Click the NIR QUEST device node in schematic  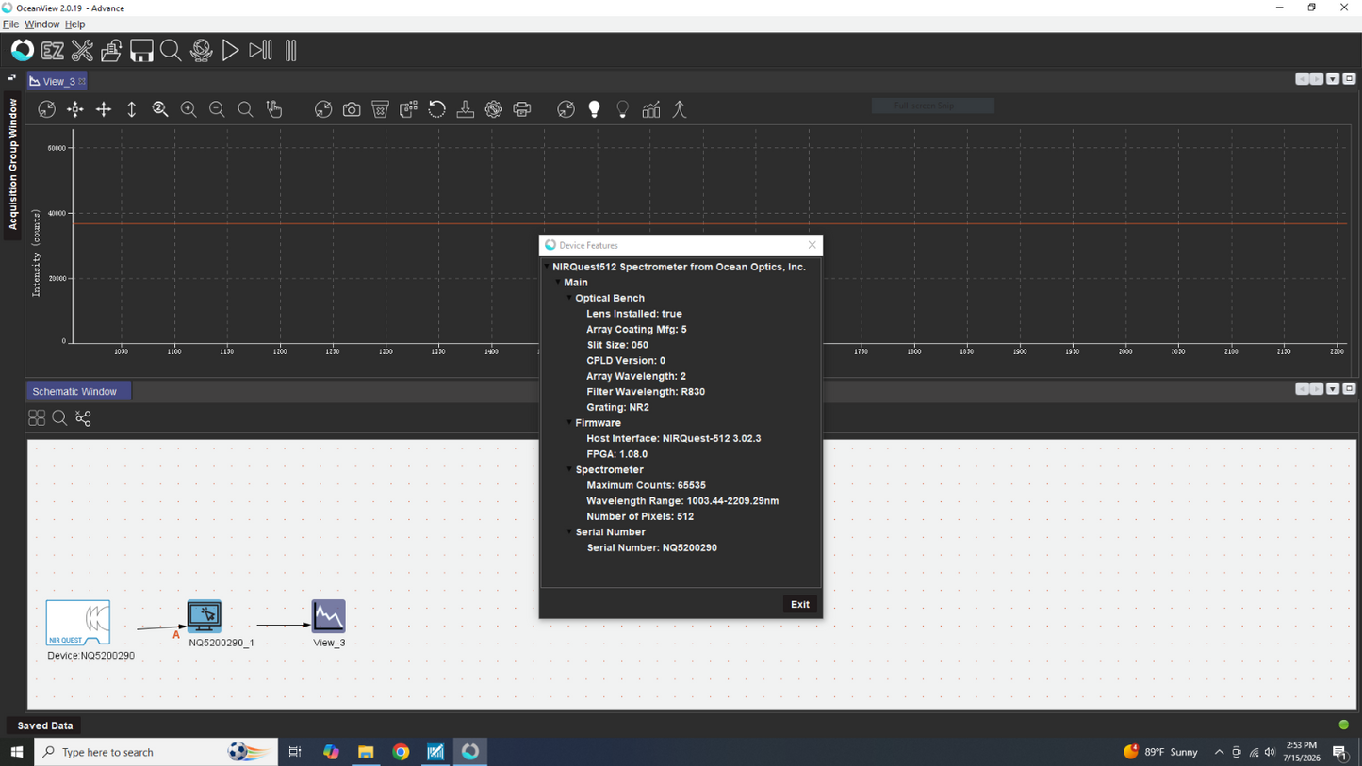click(78, 623)
